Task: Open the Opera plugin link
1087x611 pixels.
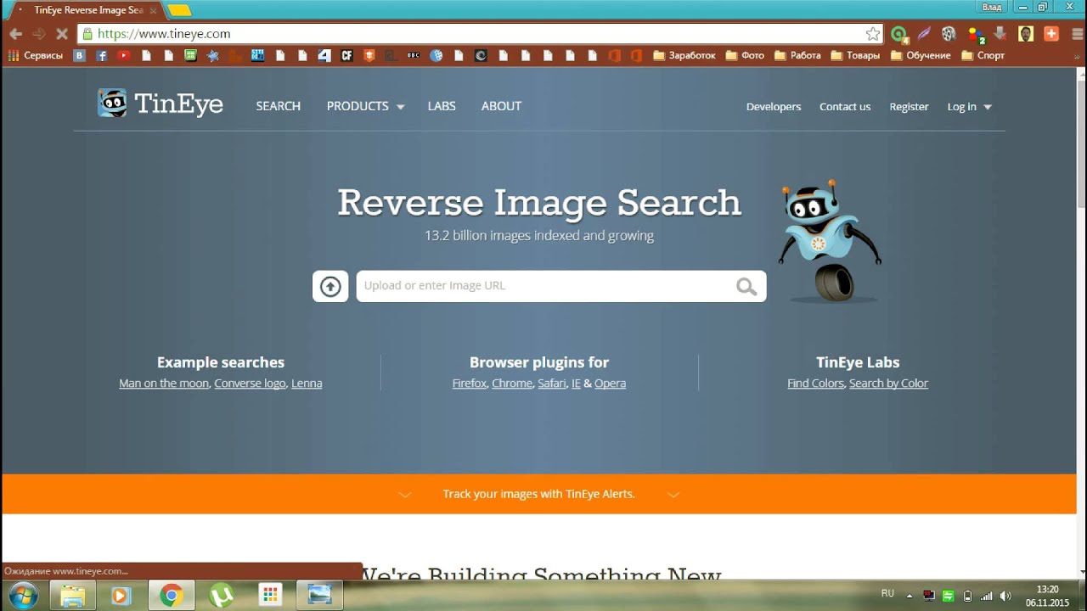Action: (x=610, y=384)
